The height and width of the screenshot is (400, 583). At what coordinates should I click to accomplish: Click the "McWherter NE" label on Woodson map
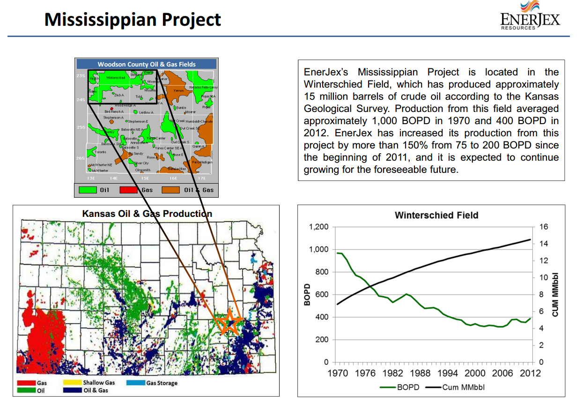[x=102, y=165]
